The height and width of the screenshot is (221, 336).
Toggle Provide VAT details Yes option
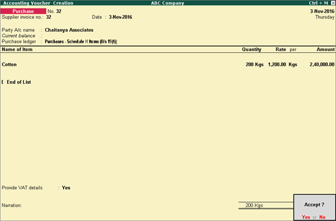click(66, 188)
